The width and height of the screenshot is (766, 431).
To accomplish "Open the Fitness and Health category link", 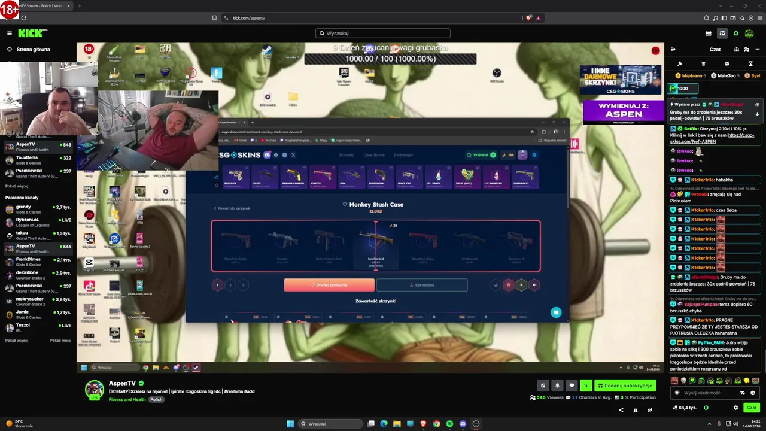I will pos(127,399).
